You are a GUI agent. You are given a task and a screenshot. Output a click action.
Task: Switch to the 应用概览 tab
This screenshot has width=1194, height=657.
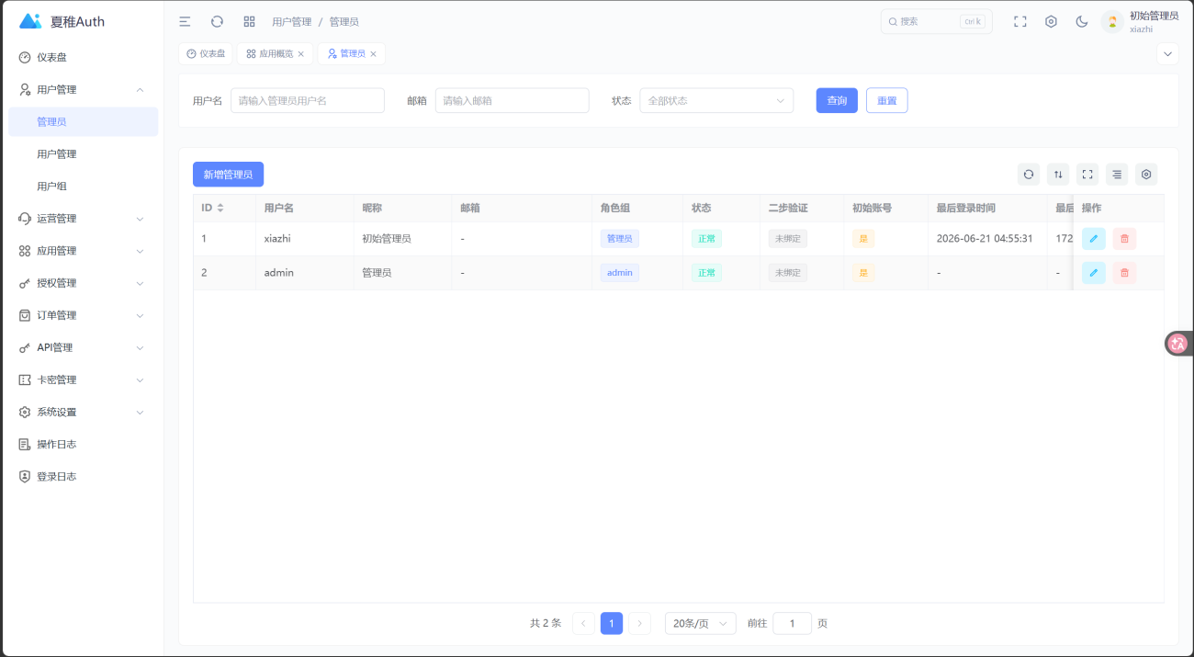[x=275, y=54]
